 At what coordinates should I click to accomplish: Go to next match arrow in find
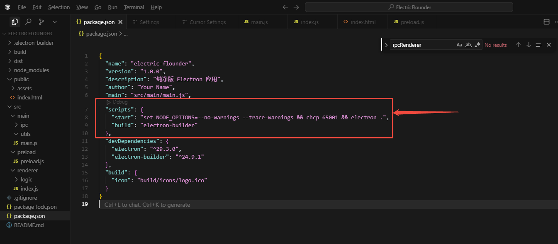(x=529, y=45)
